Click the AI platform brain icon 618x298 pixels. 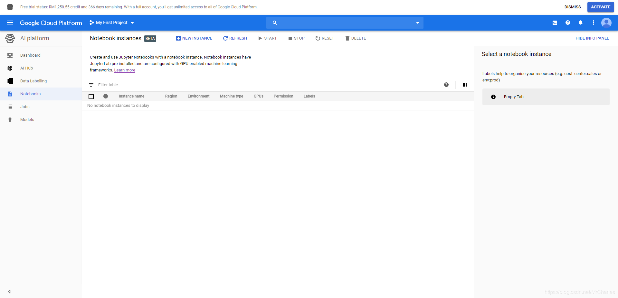(x=10, y=38)
